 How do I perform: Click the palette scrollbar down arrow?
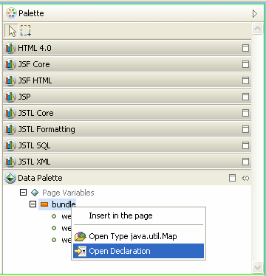click(x=257, y=267)
